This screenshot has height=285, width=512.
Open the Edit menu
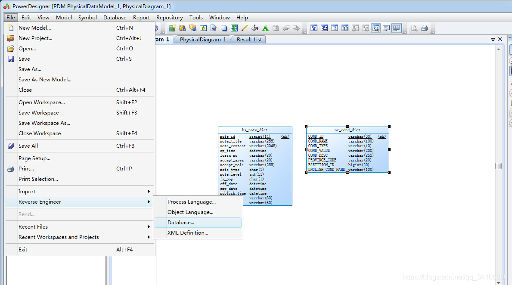click(26, 18)
